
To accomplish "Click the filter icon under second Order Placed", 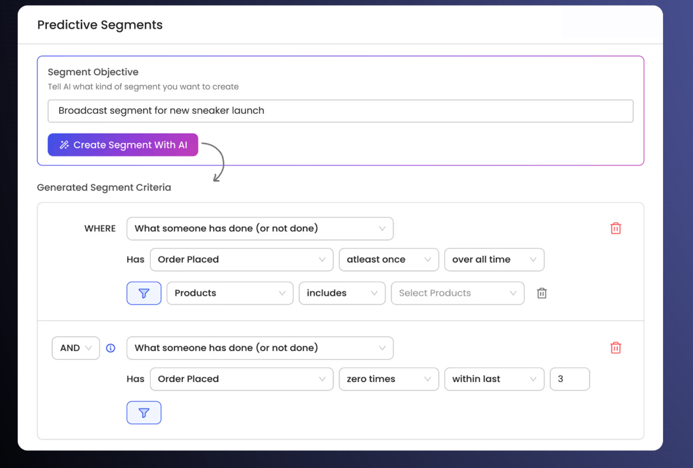I will point(144,413).
